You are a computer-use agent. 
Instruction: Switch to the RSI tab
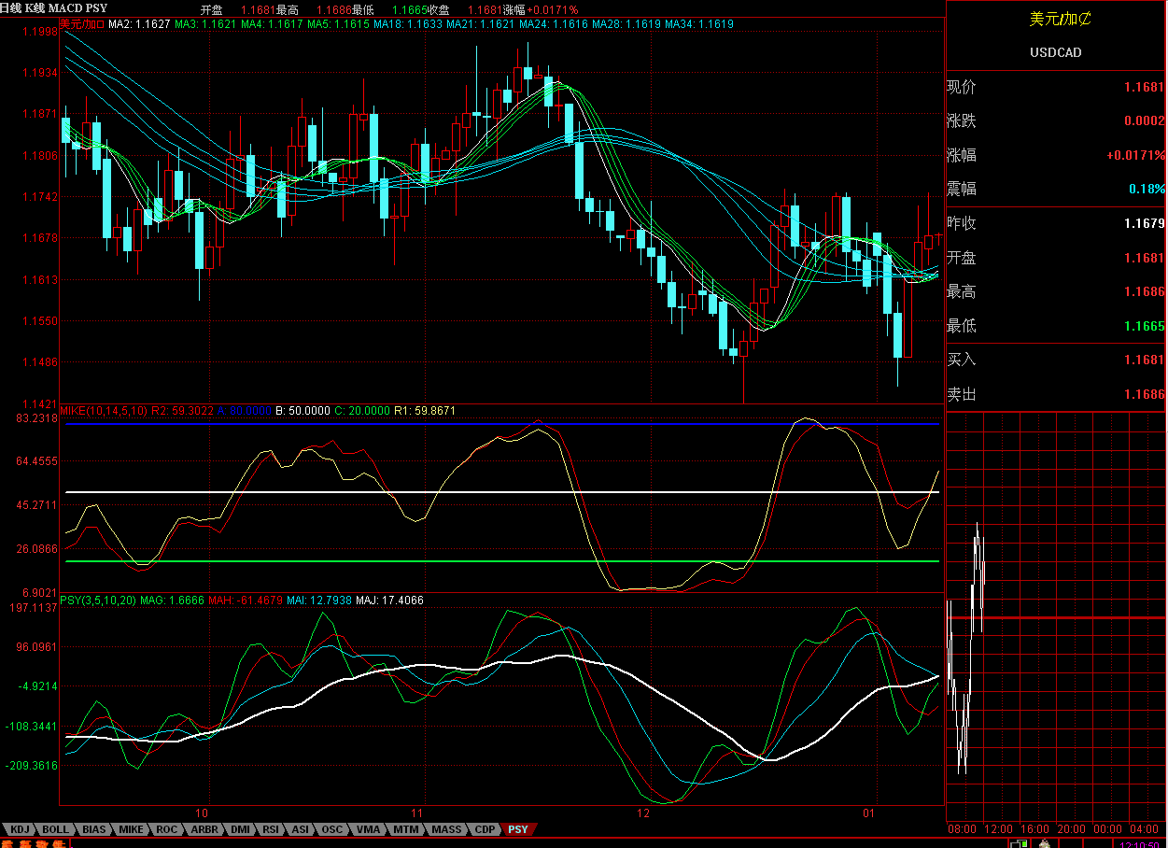point(272,829)
